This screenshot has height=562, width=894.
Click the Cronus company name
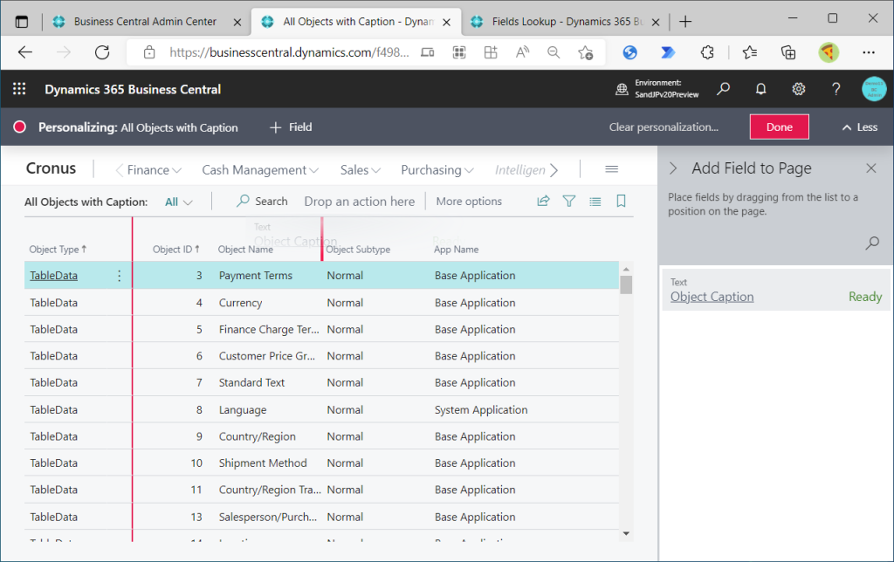[51, 168]
